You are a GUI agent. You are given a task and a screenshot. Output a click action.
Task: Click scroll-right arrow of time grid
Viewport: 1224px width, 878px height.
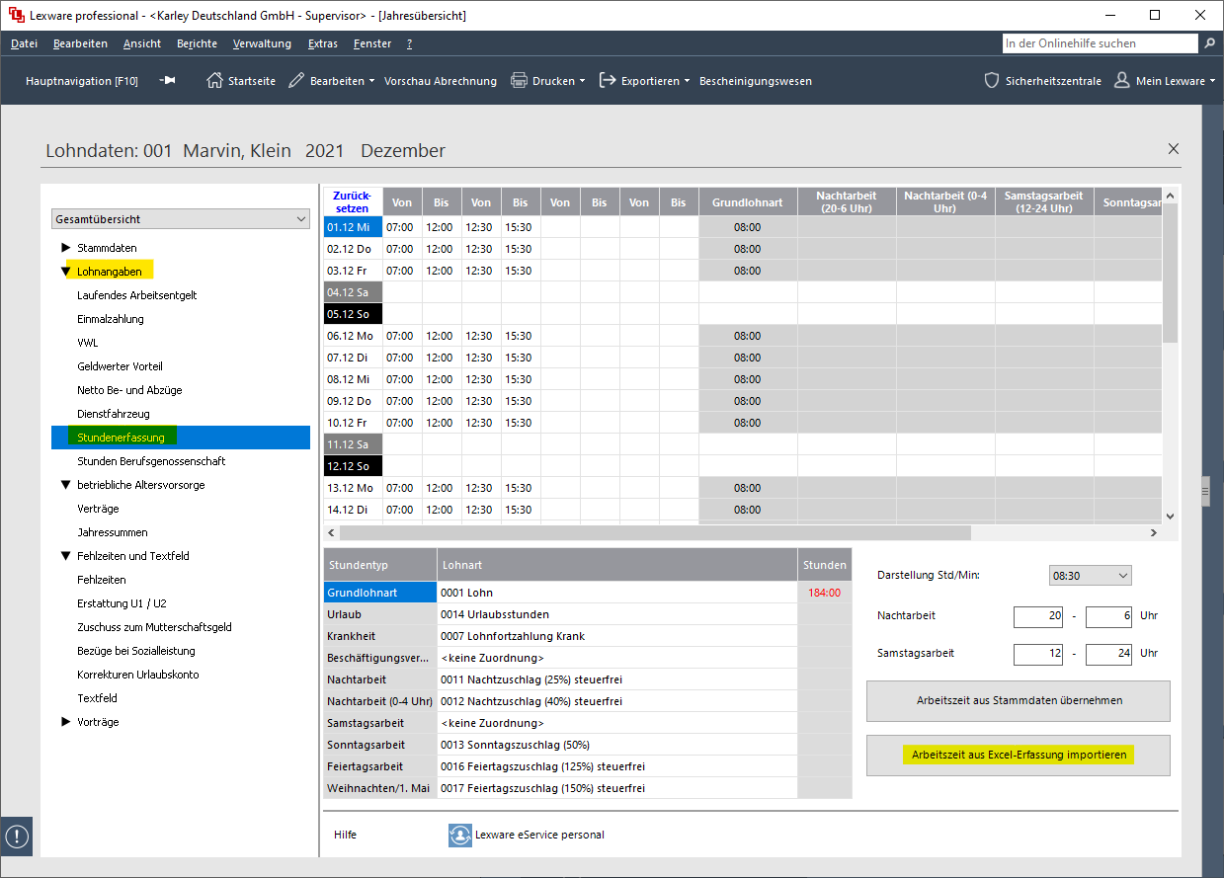[1153, 532]
